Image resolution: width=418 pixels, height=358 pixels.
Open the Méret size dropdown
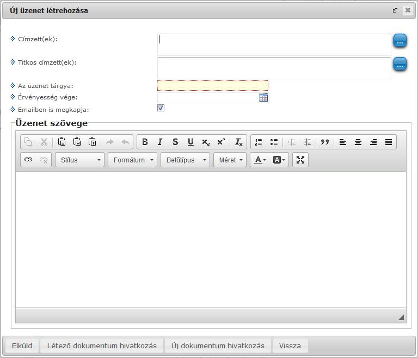pyautogui.click(x=230, y=160)
